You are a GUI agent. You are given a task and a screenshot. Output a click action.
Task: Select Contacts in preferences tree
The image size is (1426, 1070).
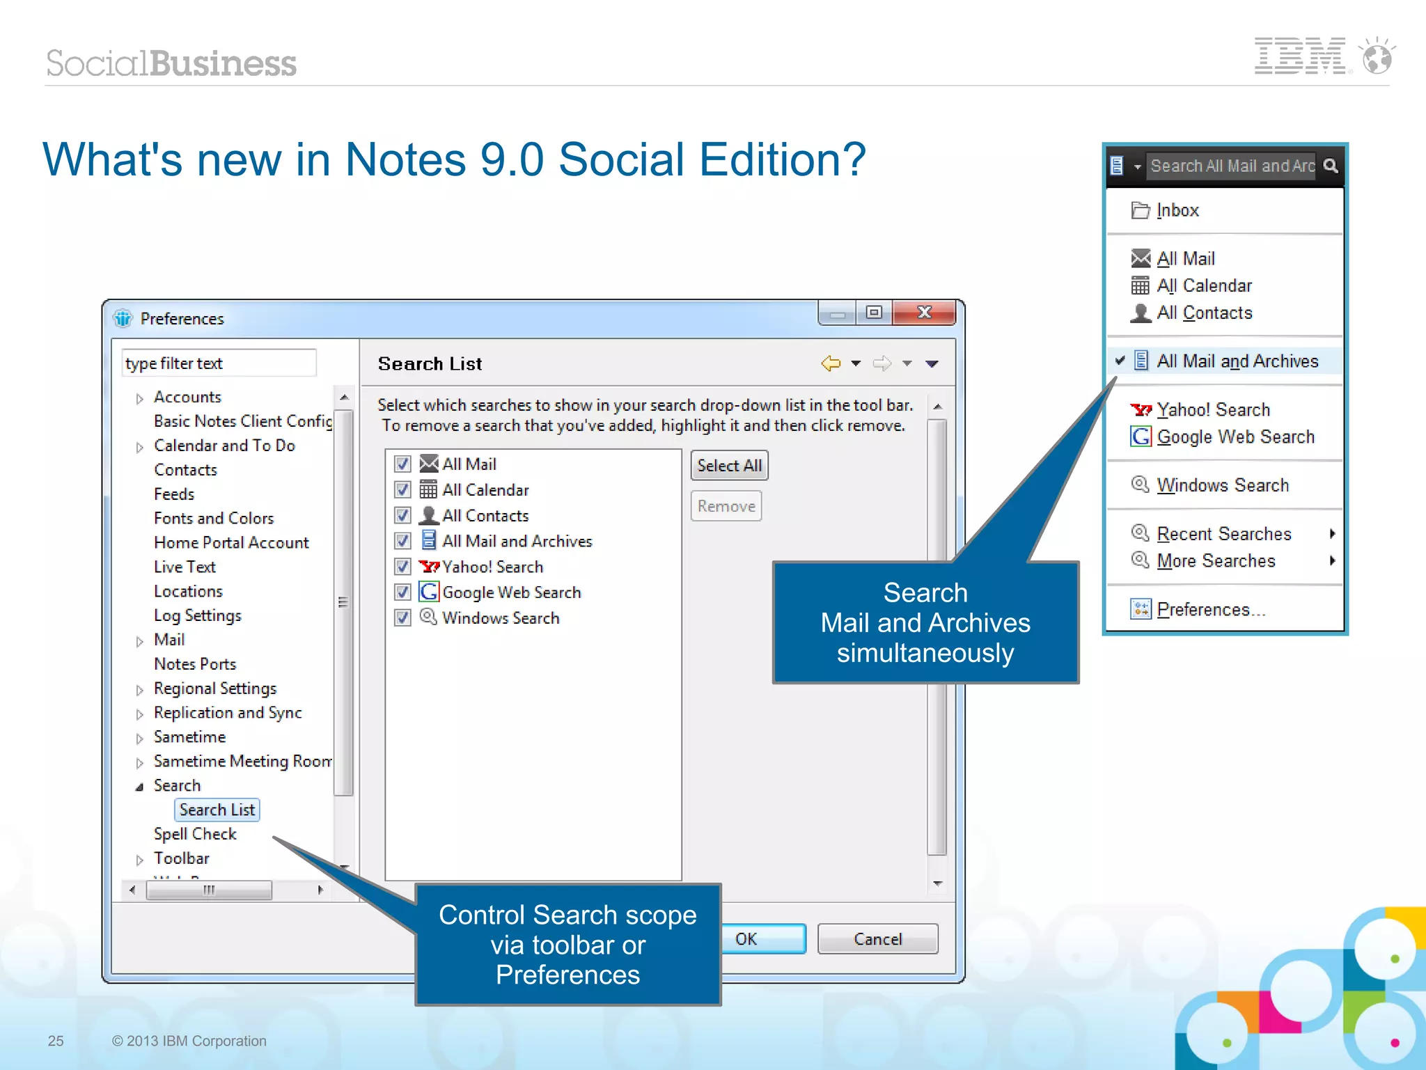(185, 470)
